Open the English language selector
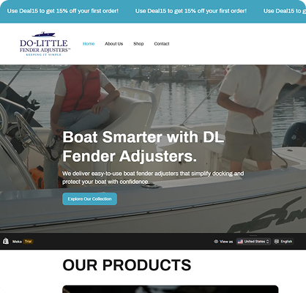The height and width of the screenshot is (293, 306). tap(283, 242)
